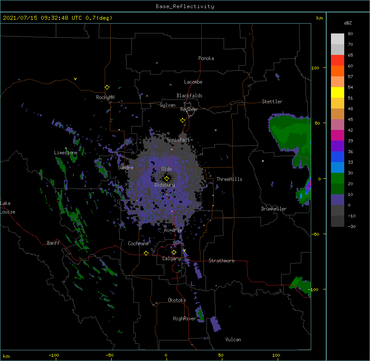Click the Vulcan label

pyautogui.click(x=233, y=340)
